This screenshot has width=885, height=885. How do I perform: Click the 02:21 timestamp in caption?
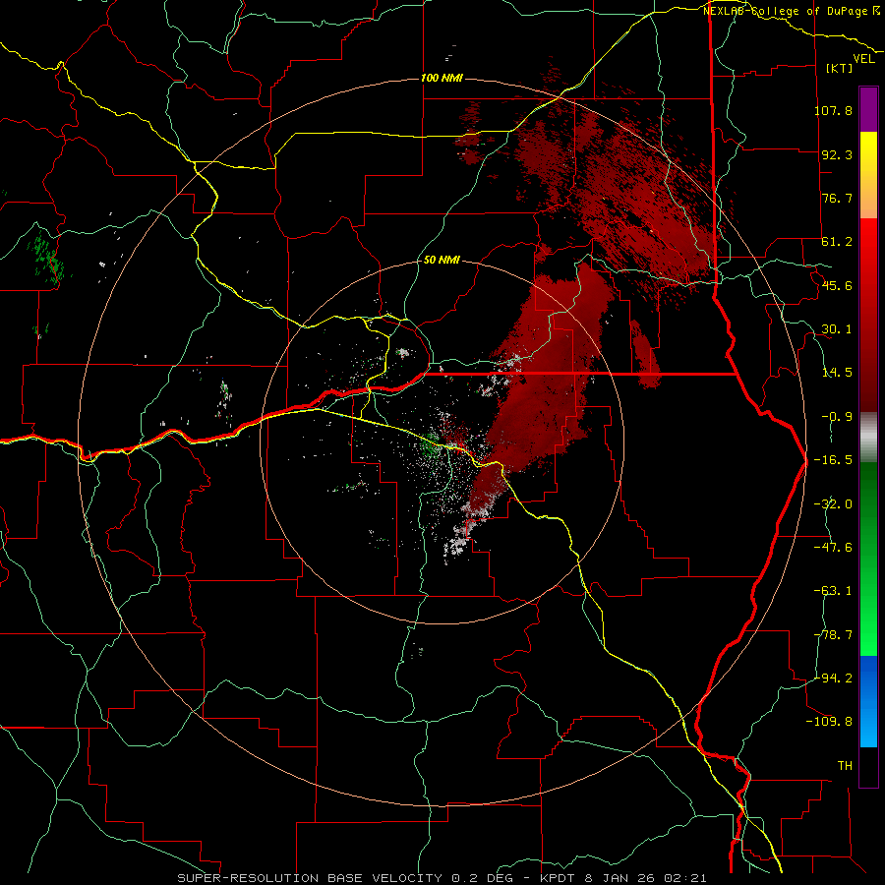[x=685, y=878]
